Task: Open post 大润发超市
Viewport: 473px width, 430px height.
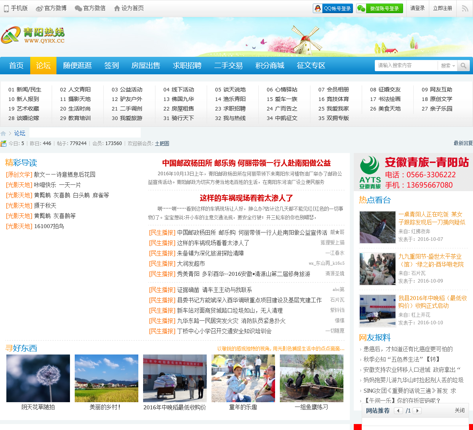Action: tap(191, 264)
